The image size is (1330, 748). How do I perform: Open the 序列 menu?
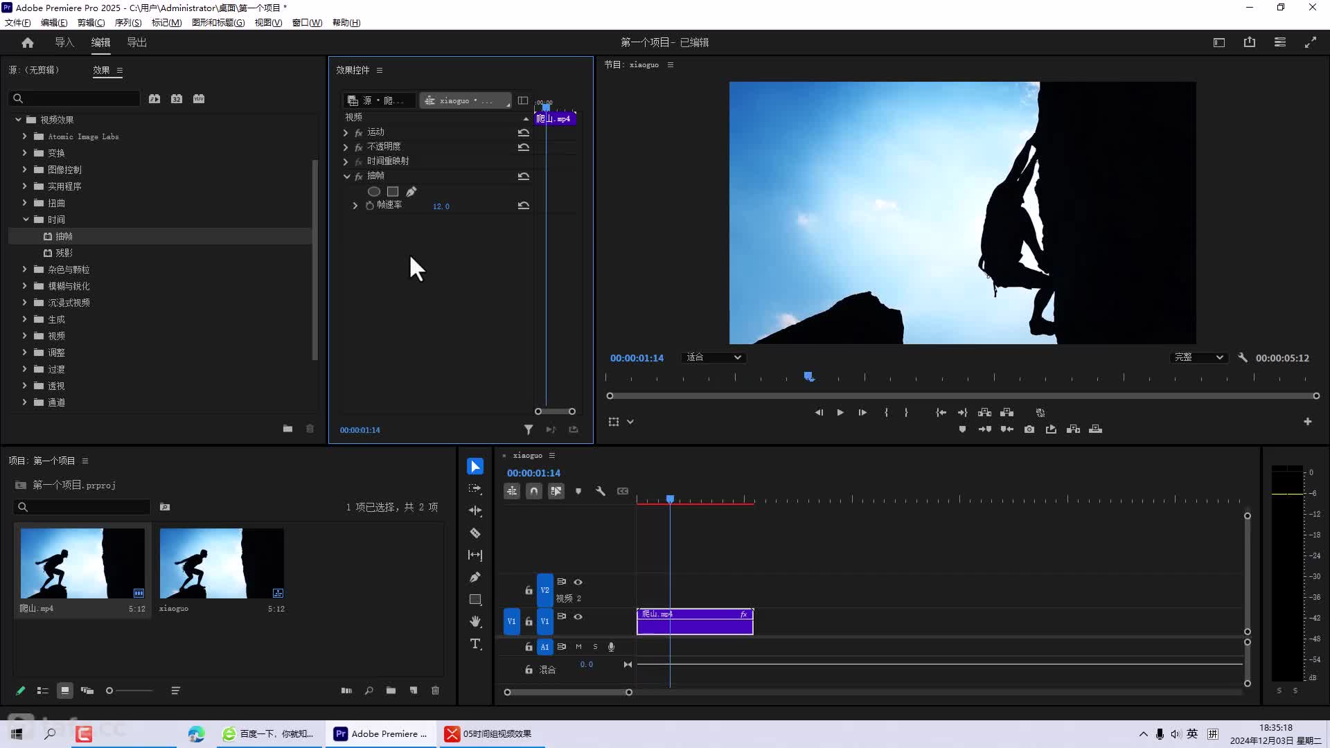[x=127, y=23]
